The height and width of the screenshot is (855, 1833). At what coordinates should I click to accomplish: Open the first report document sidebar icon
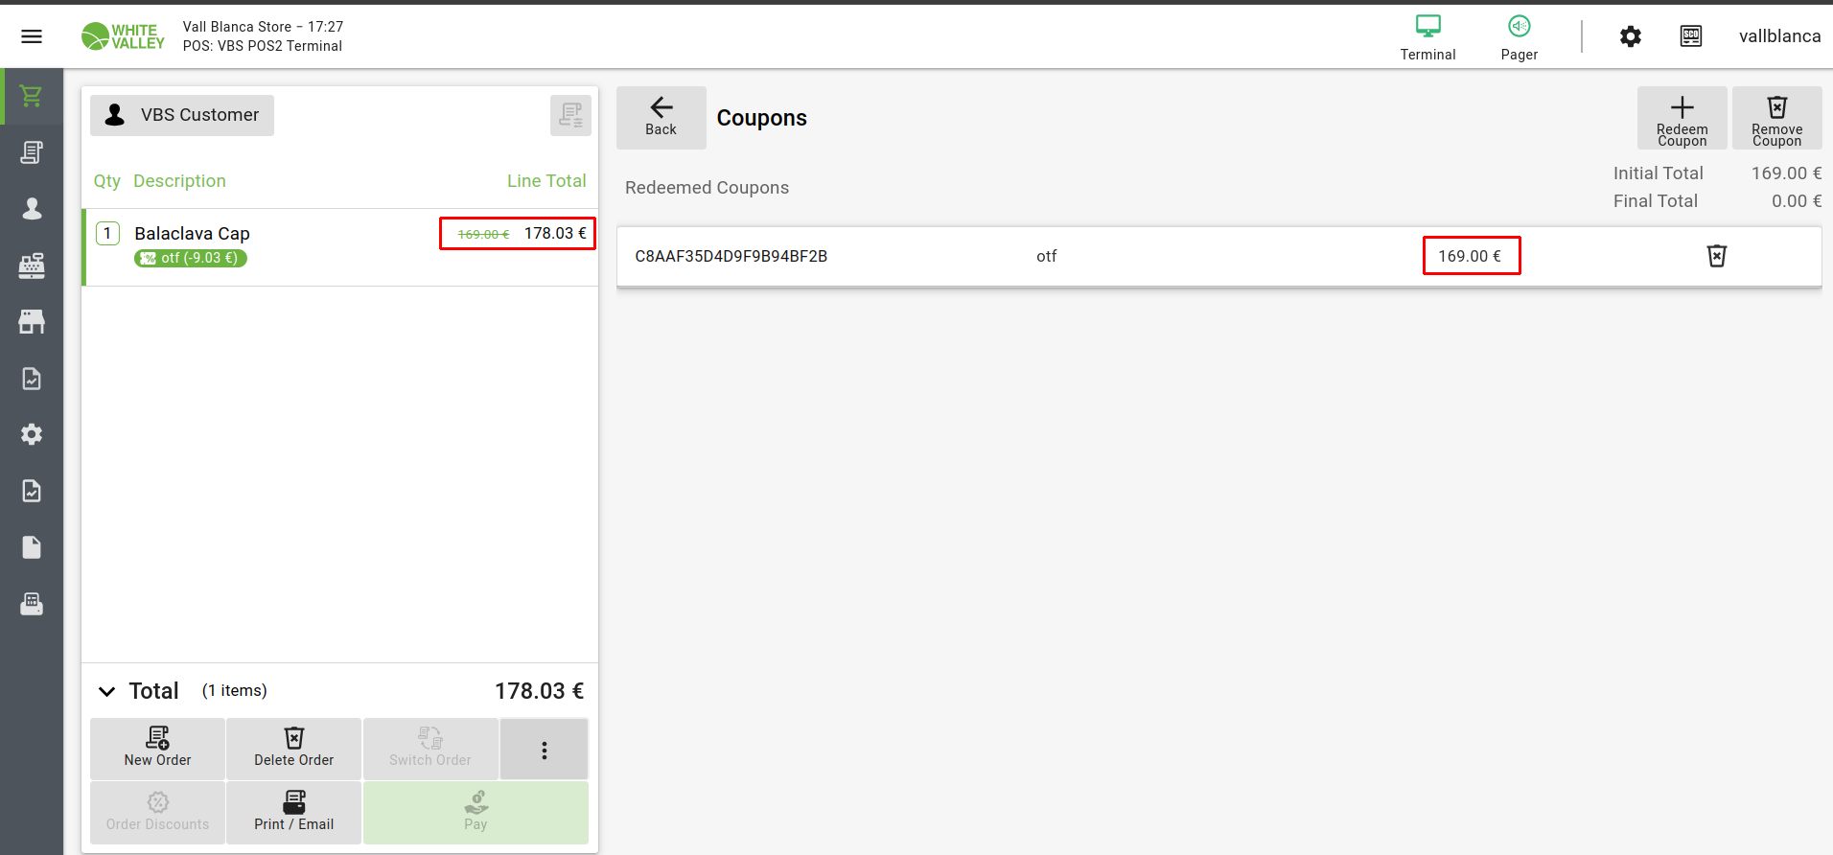point(32,379)
